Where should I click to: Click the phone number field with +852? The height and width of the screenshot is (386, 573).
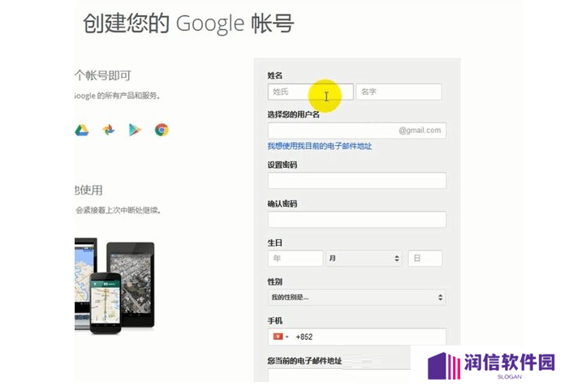click(356, 337)
